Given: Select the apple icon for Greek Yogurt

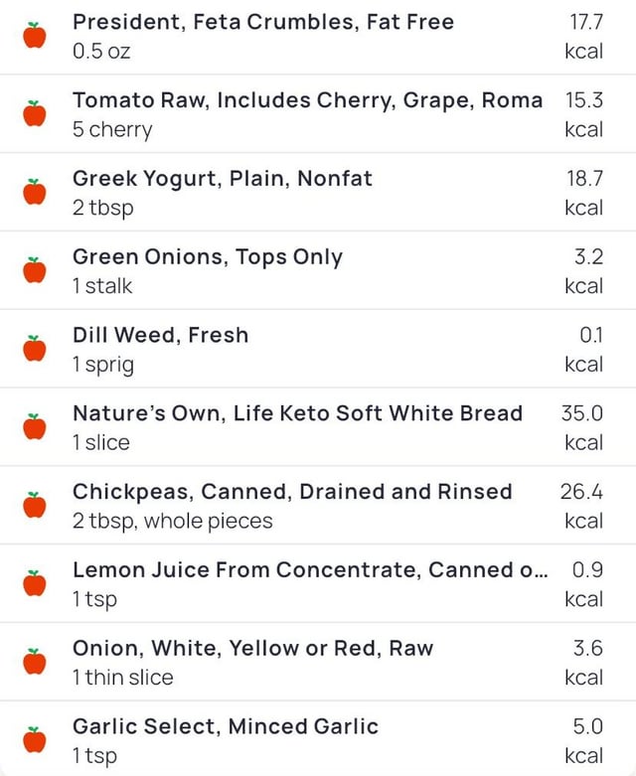Looking at the screenshot, I should pos(35,192).
